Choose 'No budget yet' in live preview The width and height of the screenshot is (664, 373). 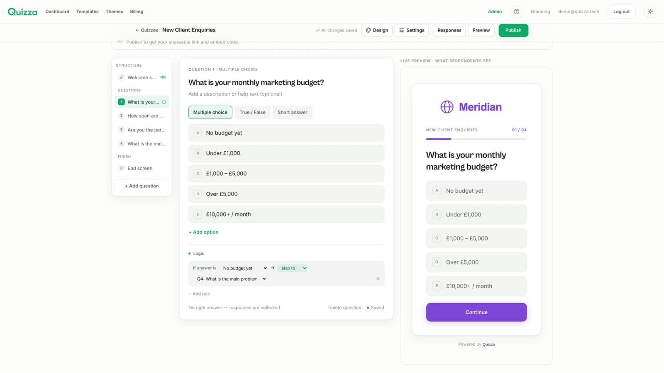(476, 191)
